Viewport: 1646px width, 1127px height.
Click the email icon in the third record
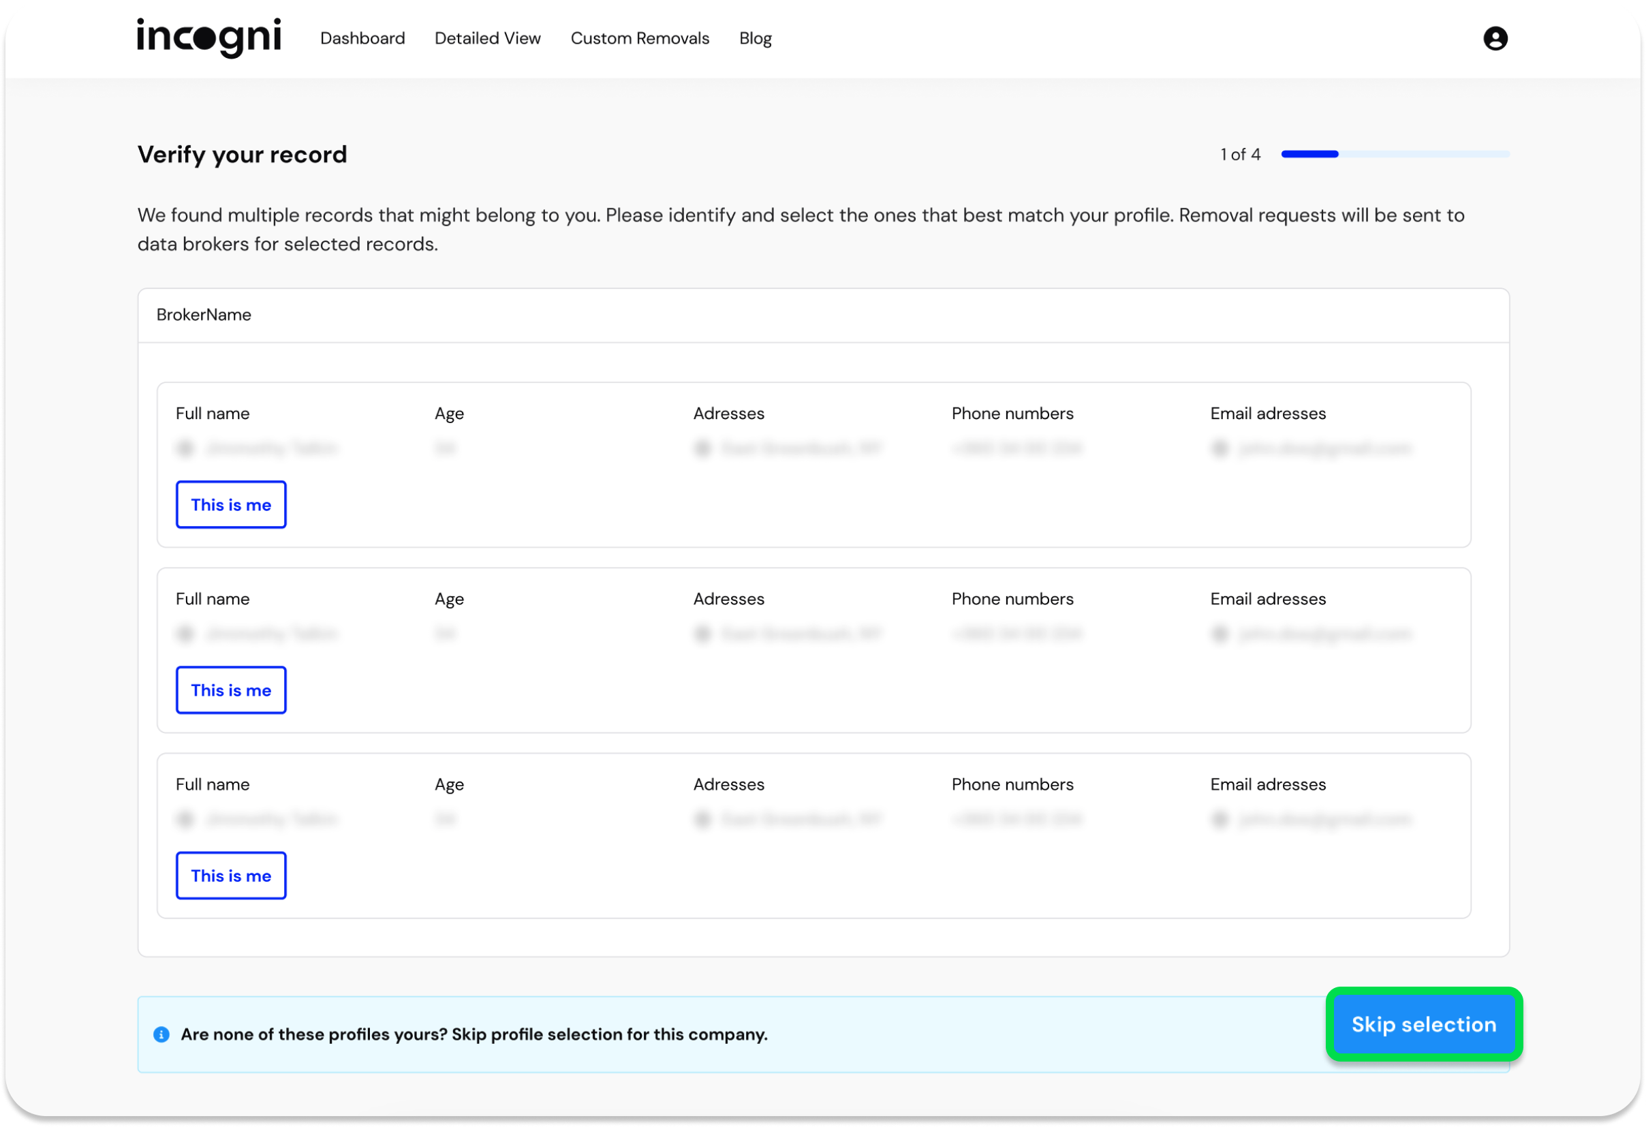click(1220, 819)
